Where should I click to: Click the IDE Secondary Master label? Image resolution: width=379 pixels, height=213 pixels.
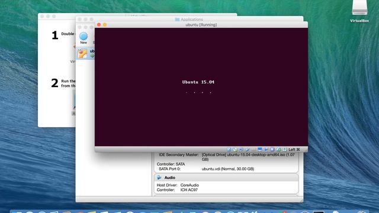coord(179,154)
